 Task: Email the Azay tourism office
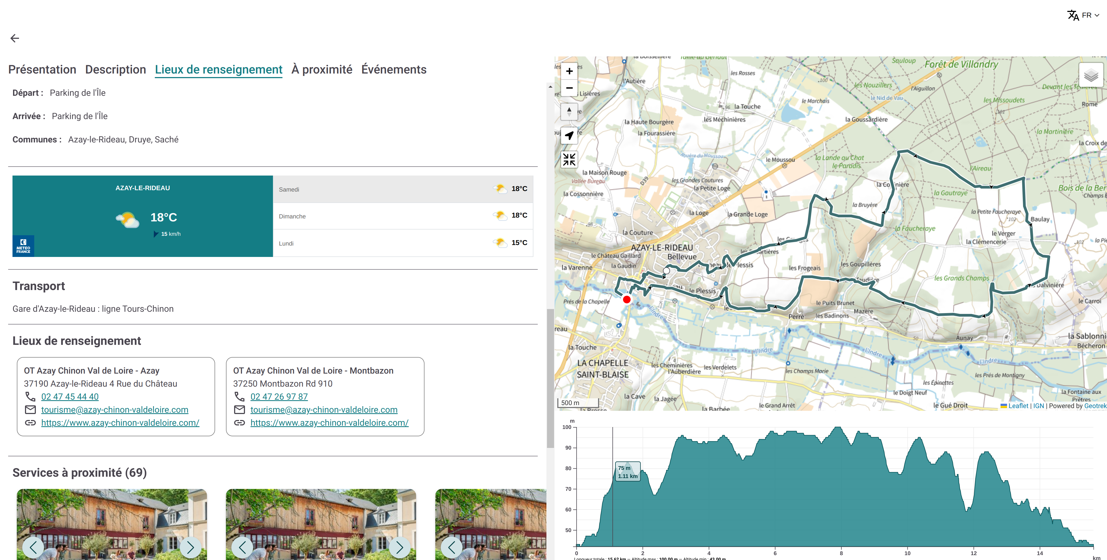[115, 410]
